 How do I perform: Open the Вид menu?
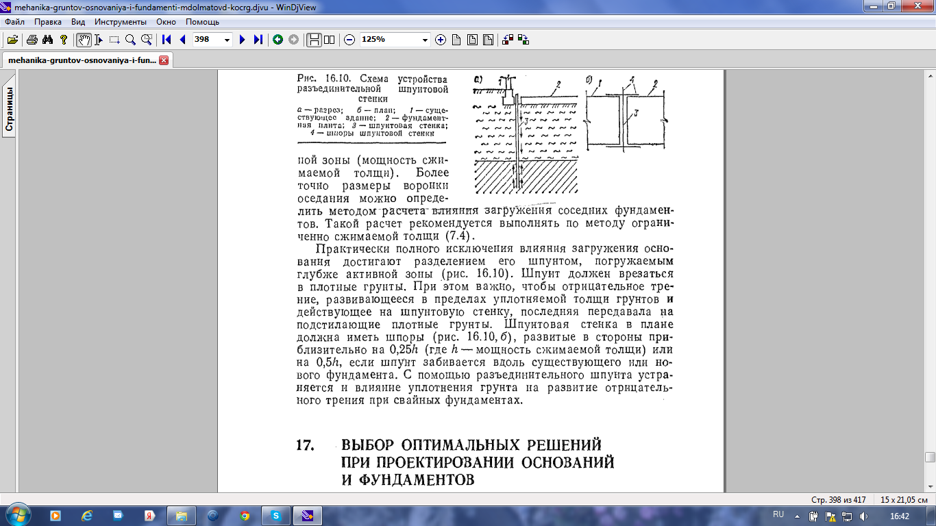78,22
